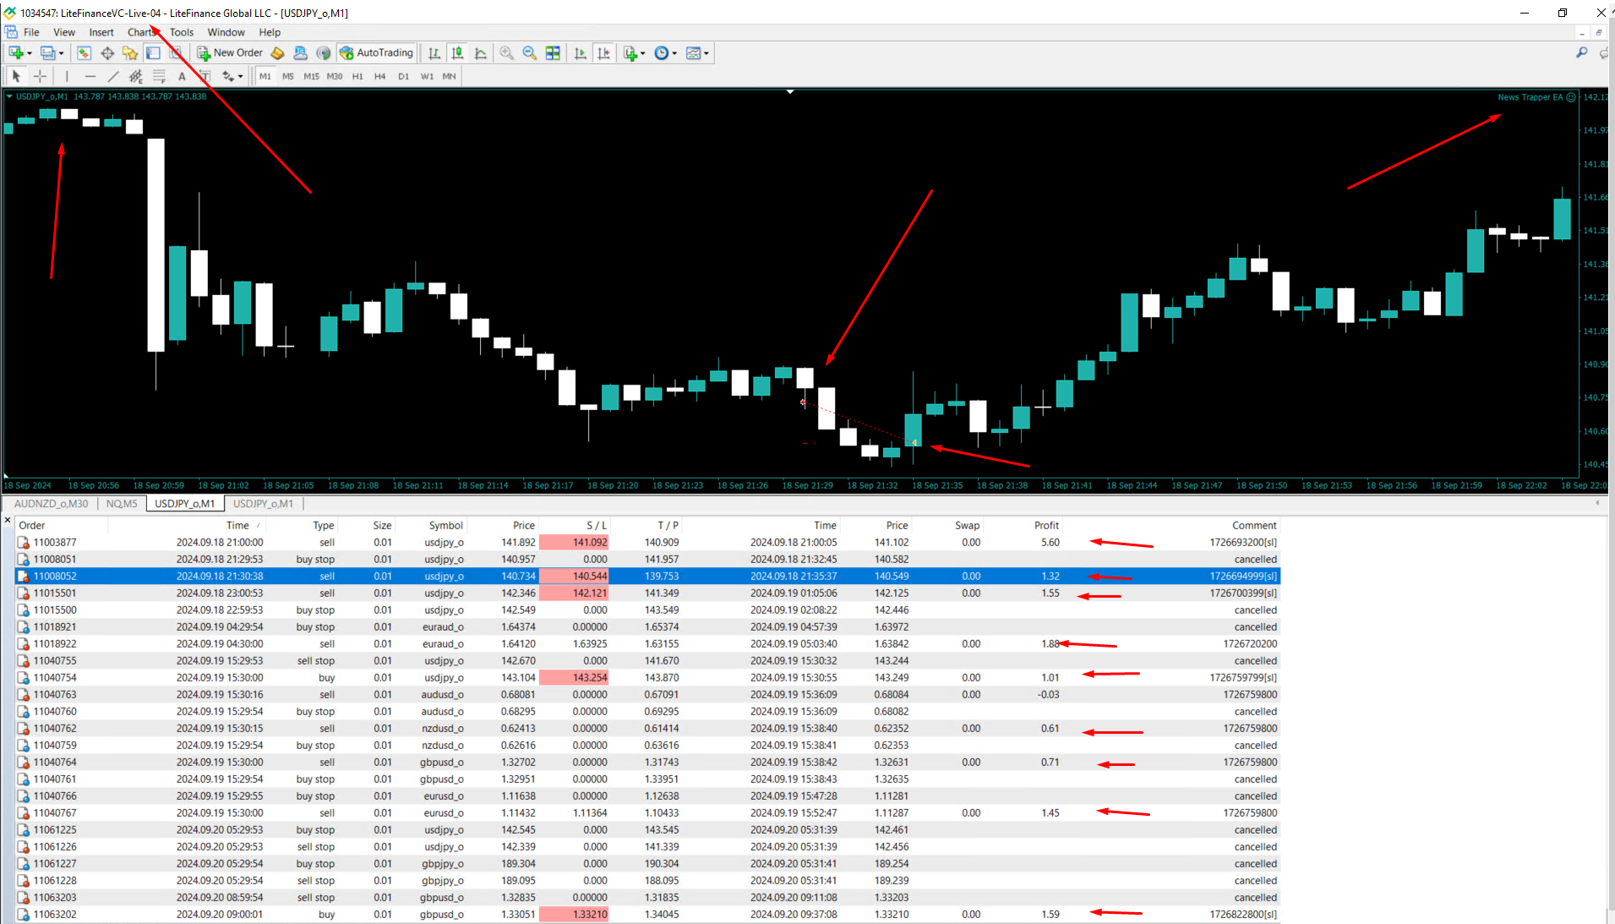The width and height of the screenshot is (1615, 924).
Task: Switch to M15 timeframe
Action: coord(311,76)
